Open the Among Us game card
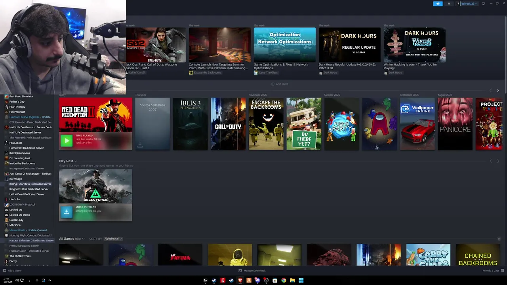The image size is (507, 285). coord(379,124)
